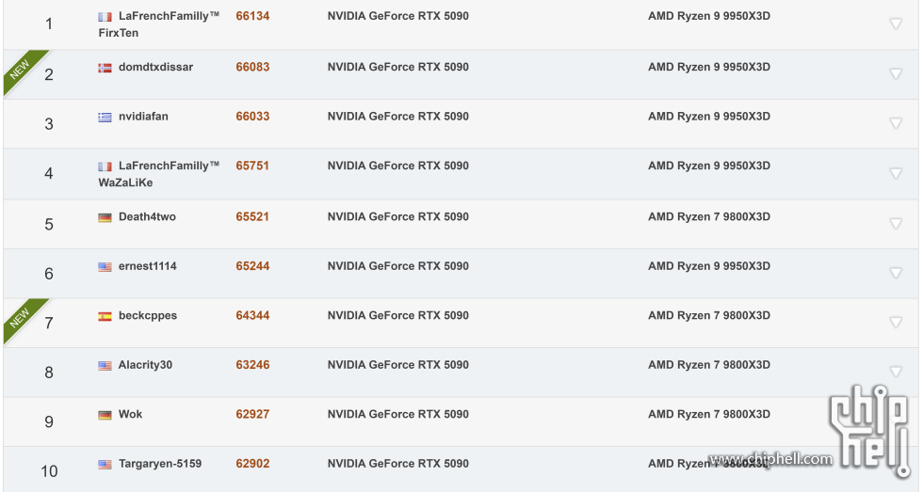Open the score 62927 result

[x=252, y=415]
